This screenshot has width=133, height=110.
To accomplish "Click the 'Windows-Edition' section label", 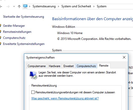I will (x=63, y=27).
